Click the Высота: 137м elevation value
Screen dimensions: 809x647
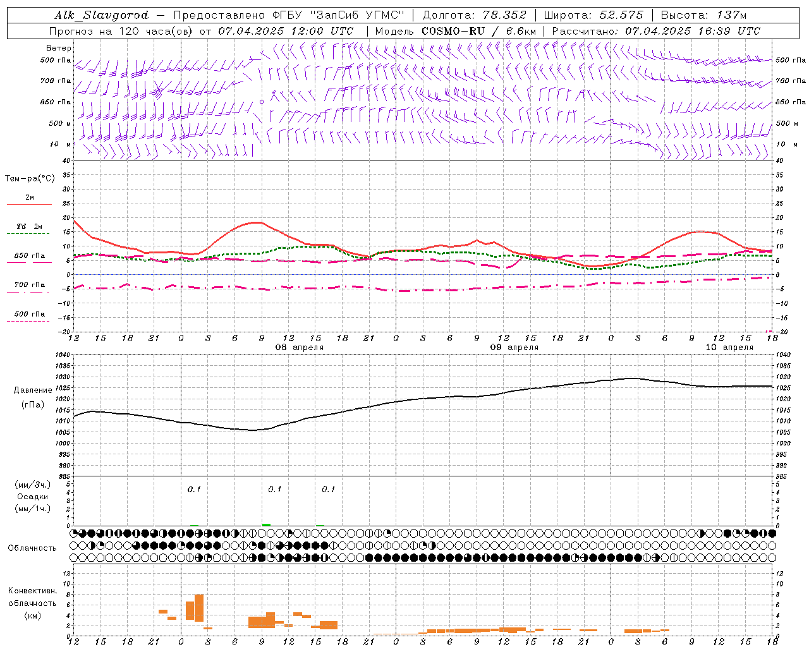click(x=703, y=15)
